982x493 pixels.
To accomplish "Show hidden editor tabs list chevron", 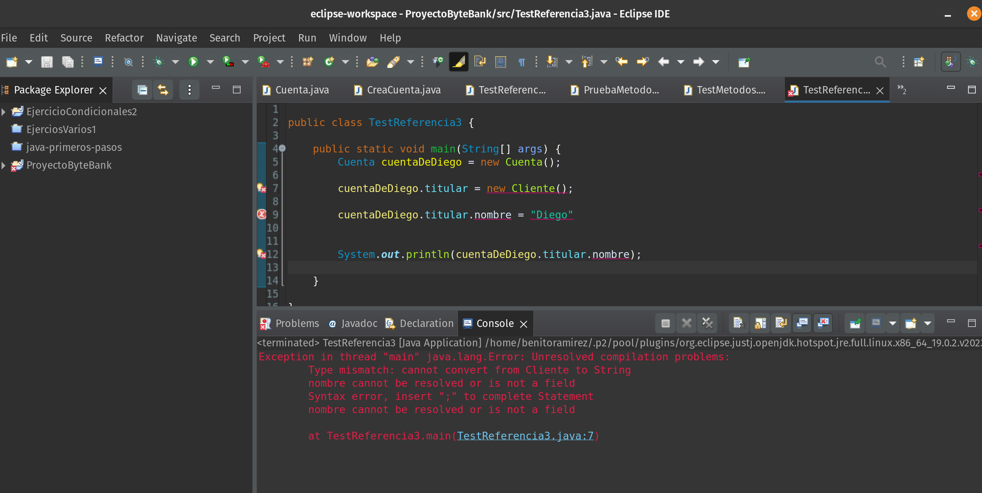I will pyautogui.click(x=902, y=90).
